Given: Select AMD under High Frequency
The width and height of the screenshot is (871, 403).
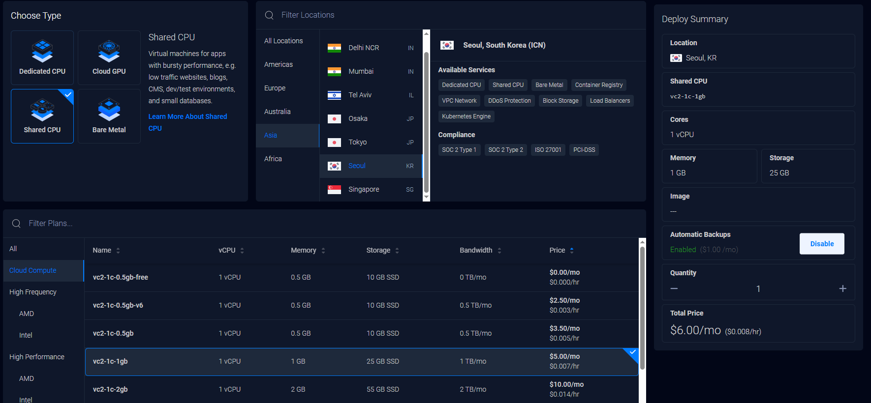Looking at the screenshot, I should (x=44, y=314).
